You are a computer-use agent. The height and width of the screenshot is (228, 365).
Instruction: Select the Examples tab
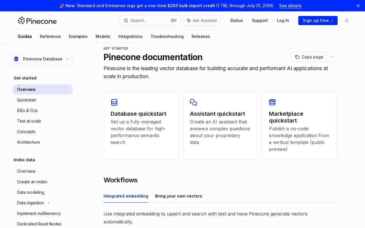[78, 36]
